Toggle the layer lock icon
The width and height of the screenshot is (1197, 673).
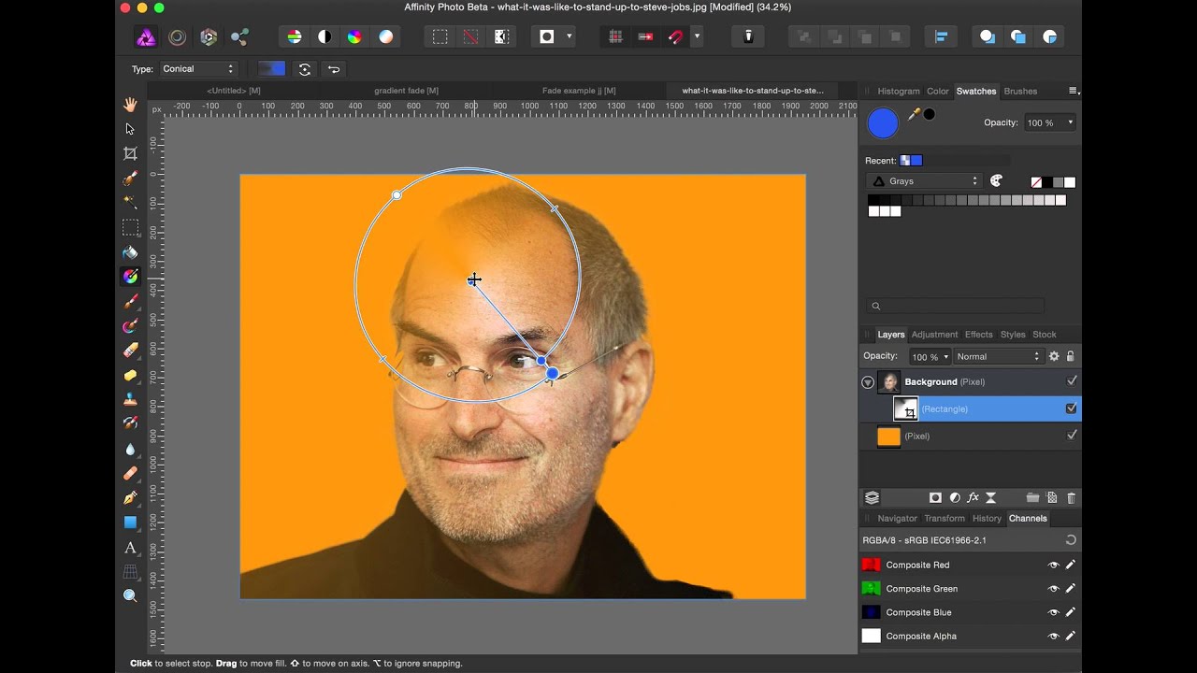1071,356
